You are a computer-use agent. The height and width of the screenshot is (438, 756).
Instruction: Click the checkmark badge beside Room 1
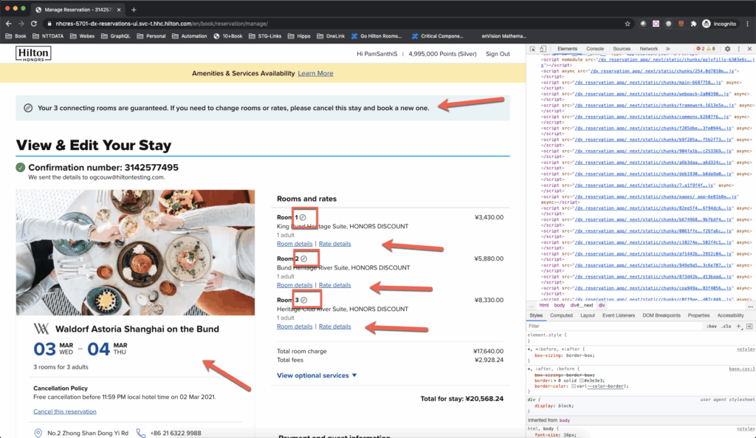click(x=303, y=217)
